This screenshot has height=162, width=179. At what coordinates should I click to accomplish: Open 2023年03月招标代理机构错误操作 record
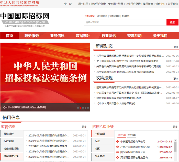point(49,157)
